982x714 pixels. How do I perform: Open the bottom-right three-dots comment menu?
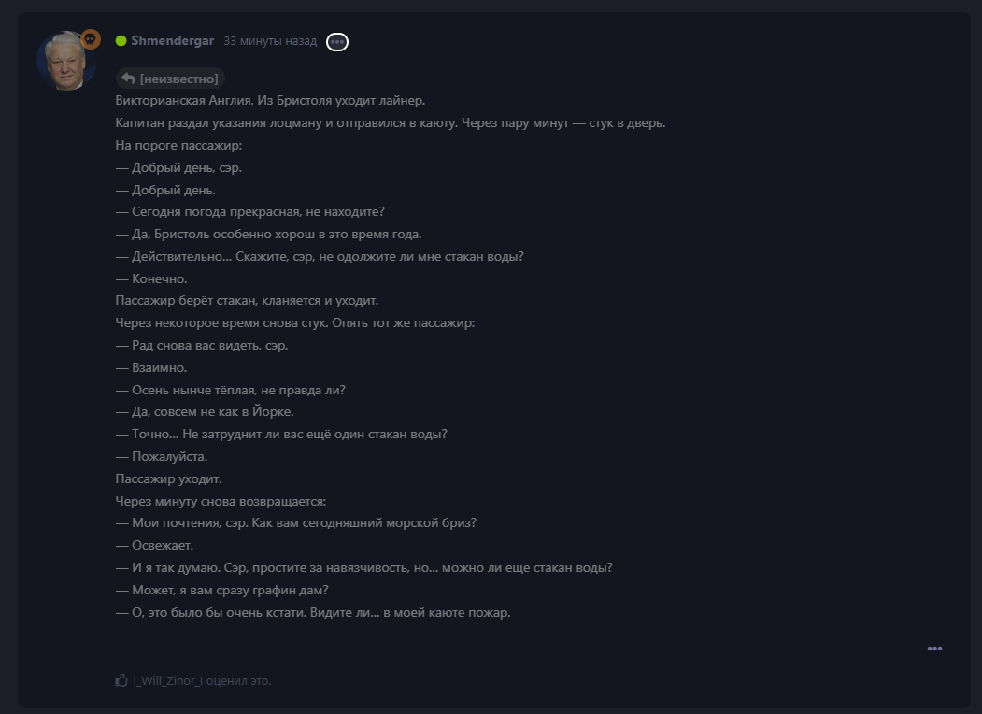(934, 649)
